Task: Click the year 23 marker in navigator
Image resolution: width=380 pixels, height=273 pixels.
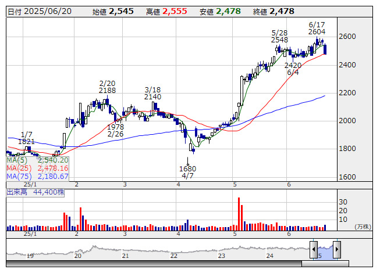Action: [222, 256]
